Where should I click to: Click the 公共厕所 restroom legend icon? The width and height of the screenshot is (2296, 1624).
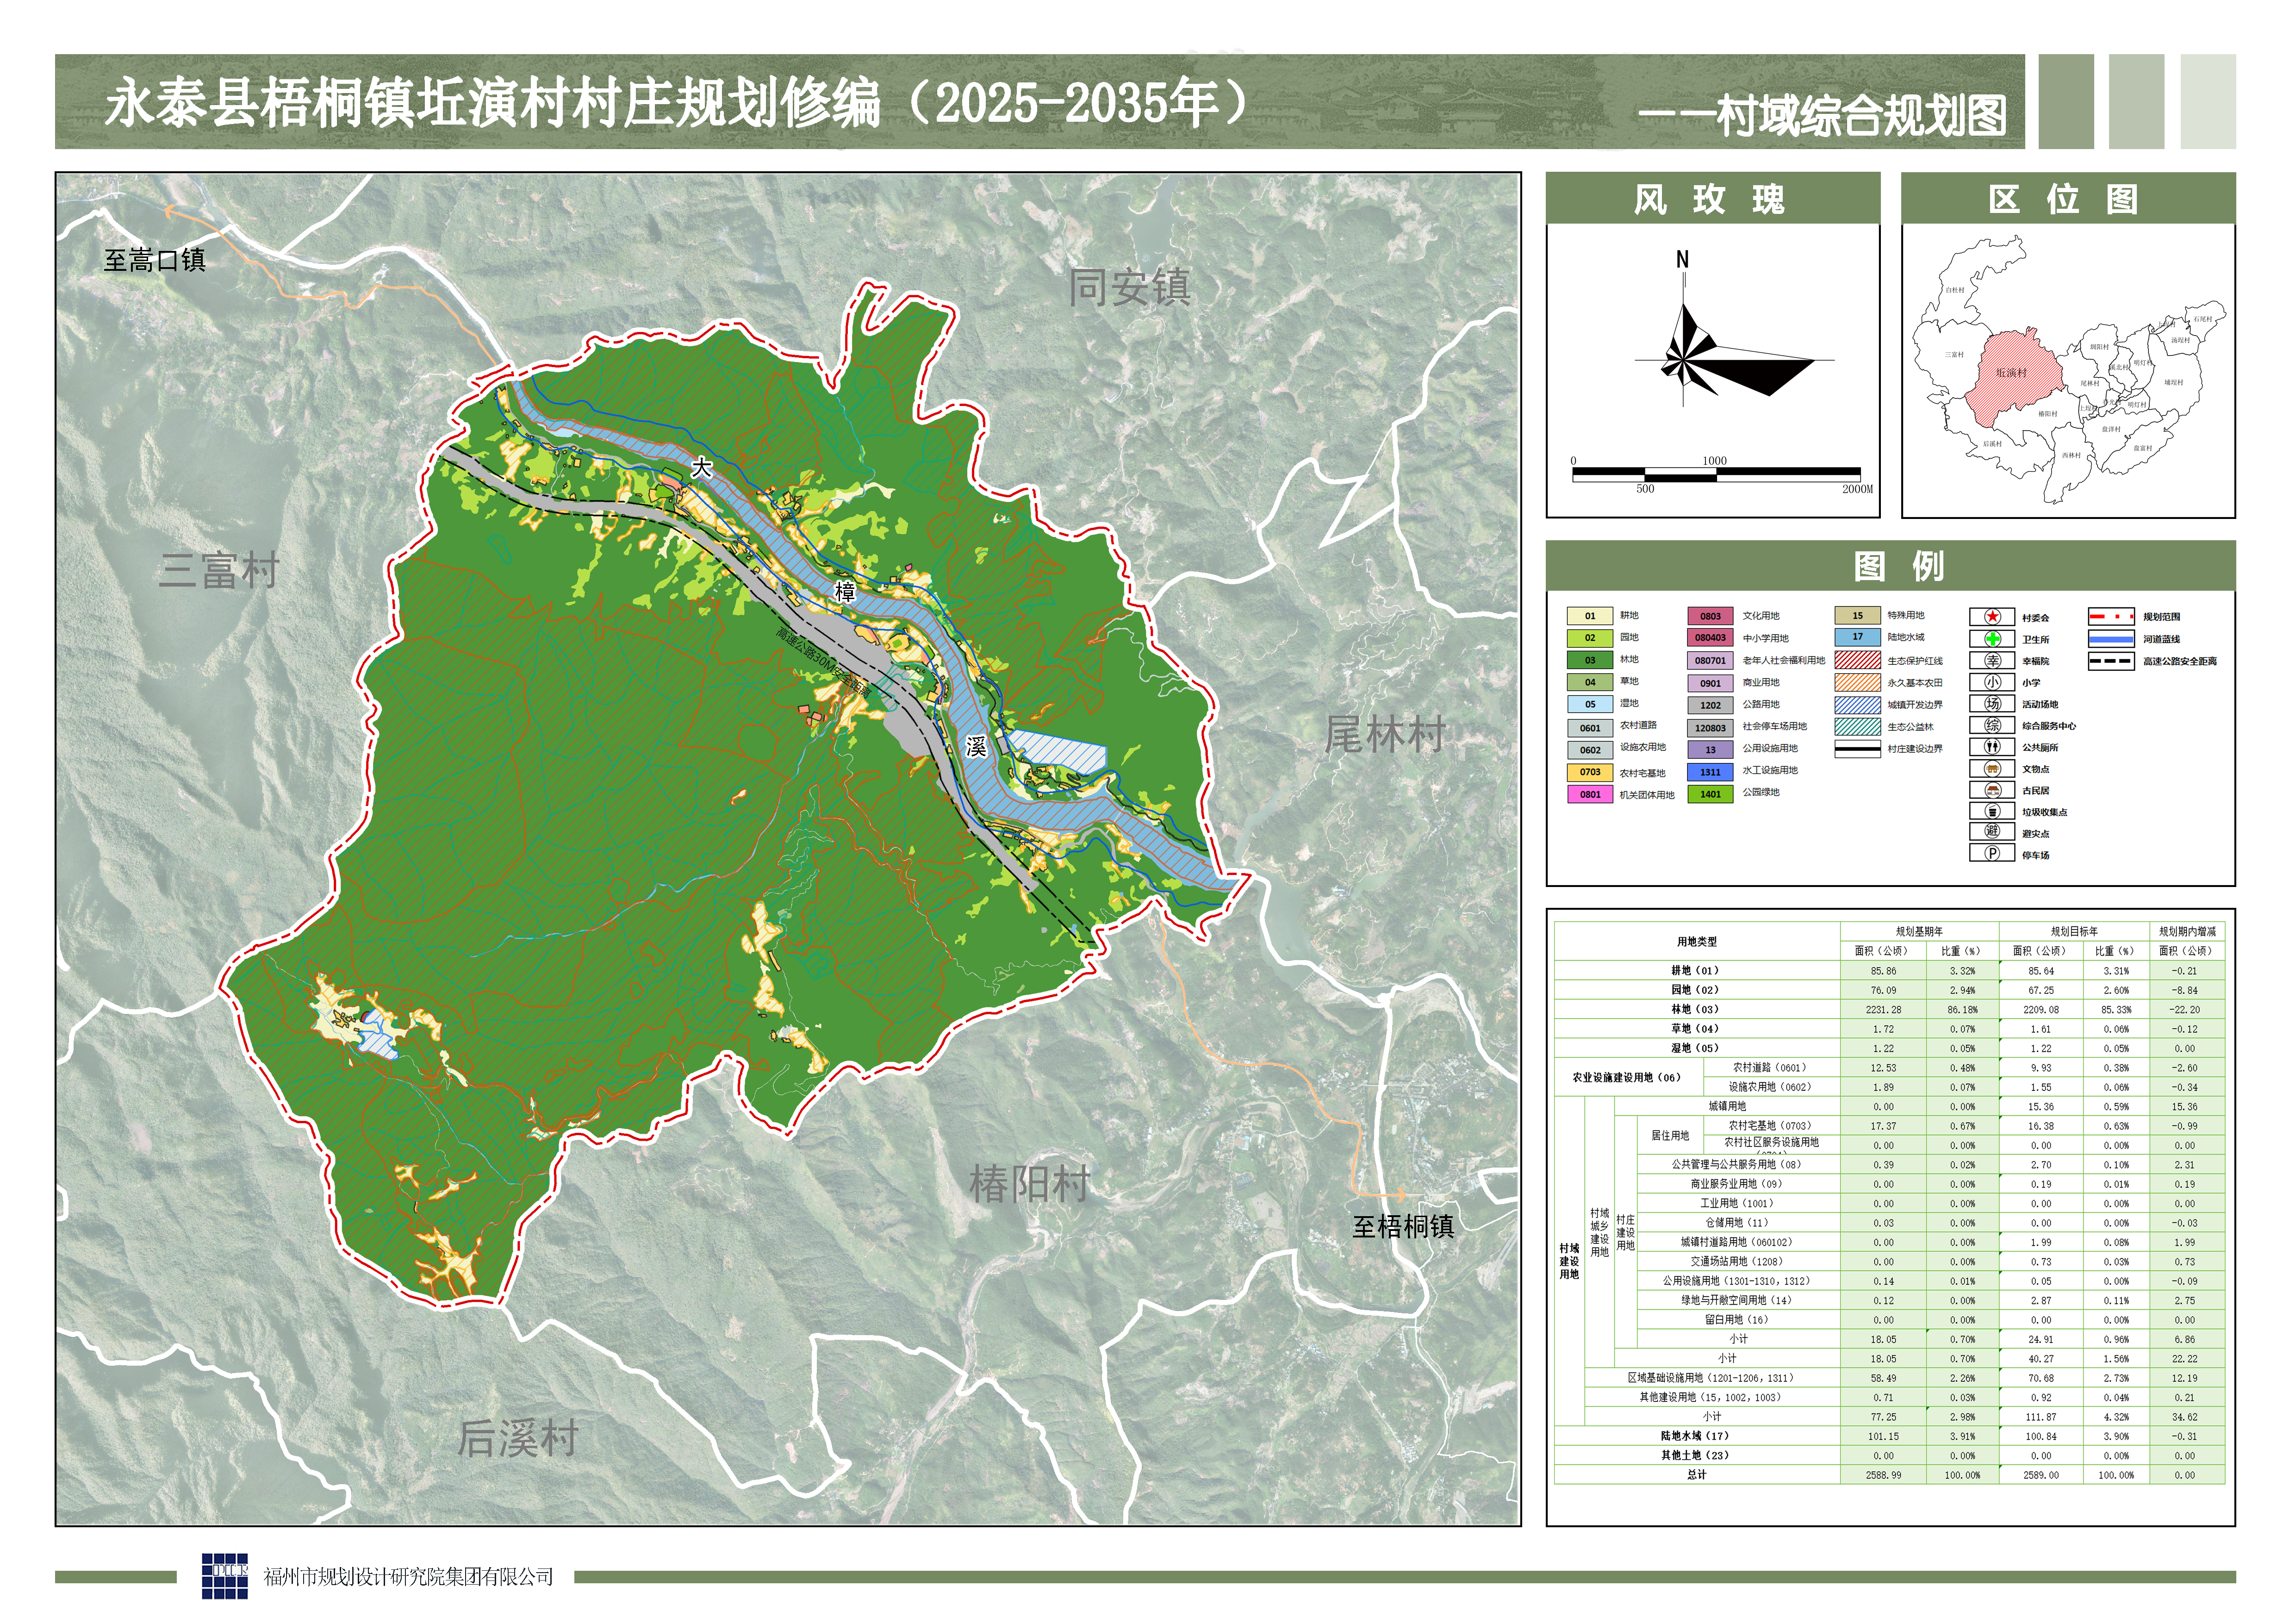pyautogui.click(x=1991, y=747)
